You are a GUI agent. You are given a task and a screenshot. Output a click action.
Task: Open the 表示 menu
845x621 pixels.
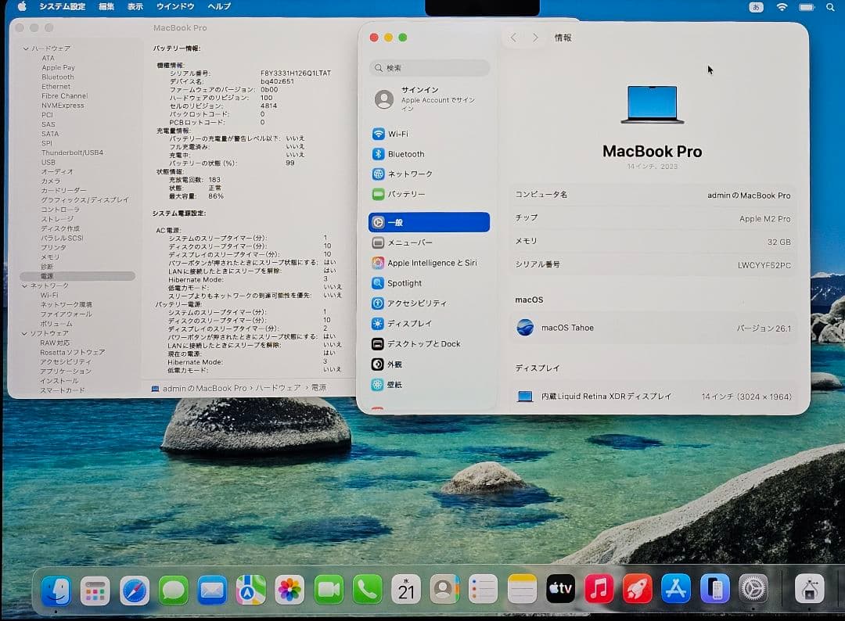(x=135, y=6)
